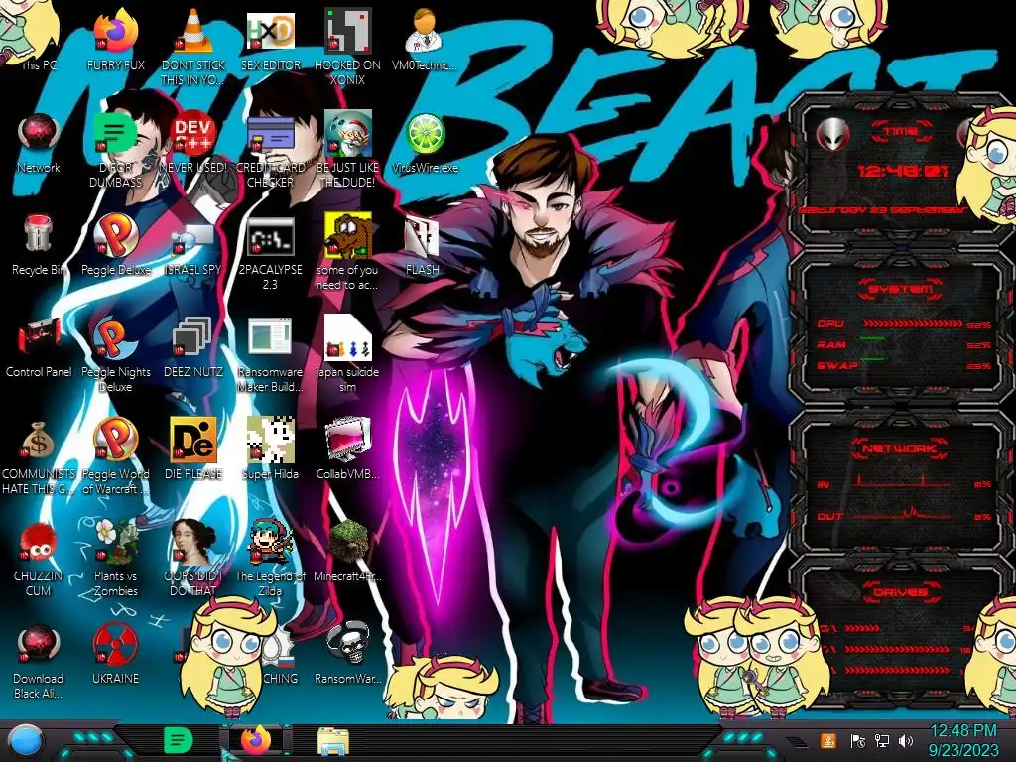Open the Action Center flag tray icon
This screenshot has height=762, width=1016.
pos(857,741)
